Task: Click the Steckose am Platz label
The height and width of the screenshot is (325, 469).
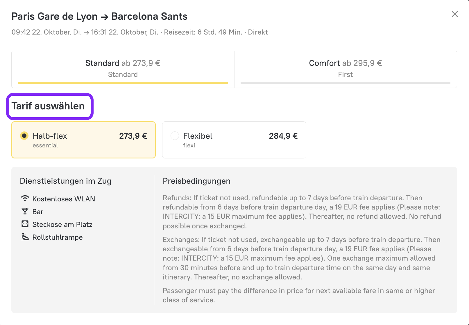Action: [62, 224]
